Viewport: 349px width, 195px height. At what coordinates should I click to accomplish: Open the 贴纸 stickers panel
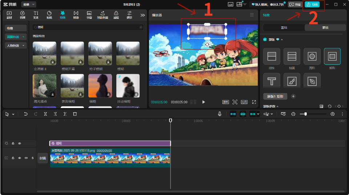click(49, 15)
